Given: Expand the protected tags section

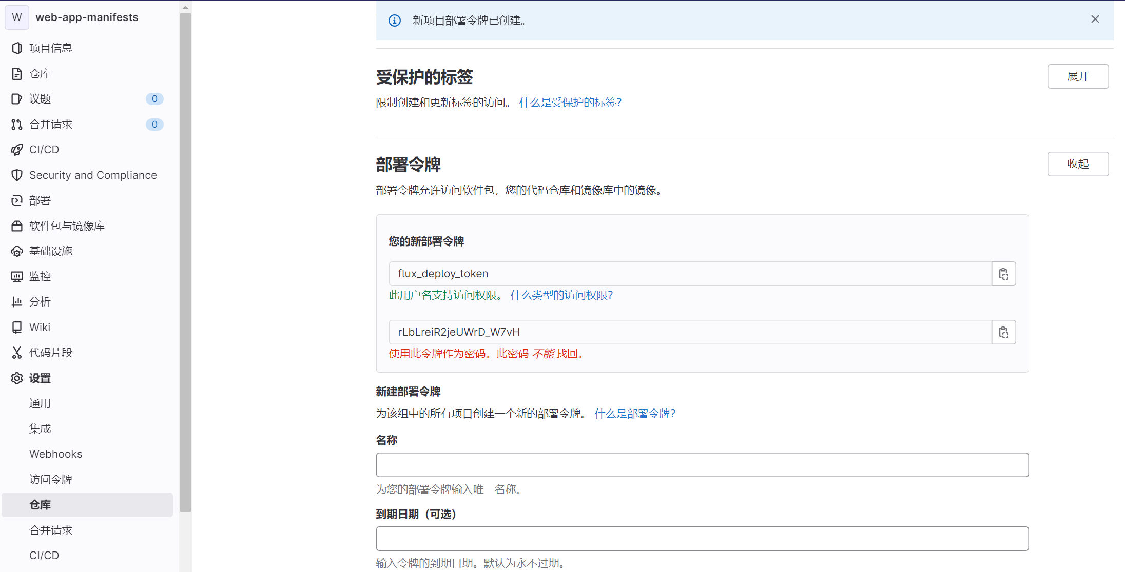Looking at the screenshot, I should [1077, 76].
